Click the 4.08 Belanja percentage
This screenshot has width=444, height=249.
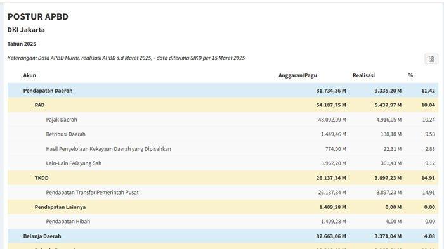point(429,236)
